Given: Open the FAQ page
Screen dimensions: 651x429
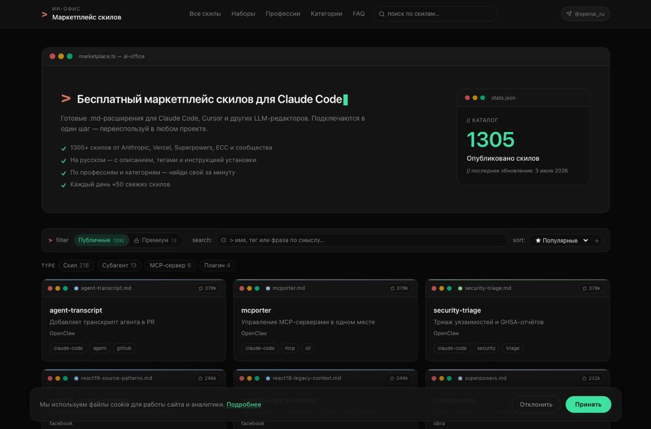Looking at the screenshot, I should coord(359,14).
